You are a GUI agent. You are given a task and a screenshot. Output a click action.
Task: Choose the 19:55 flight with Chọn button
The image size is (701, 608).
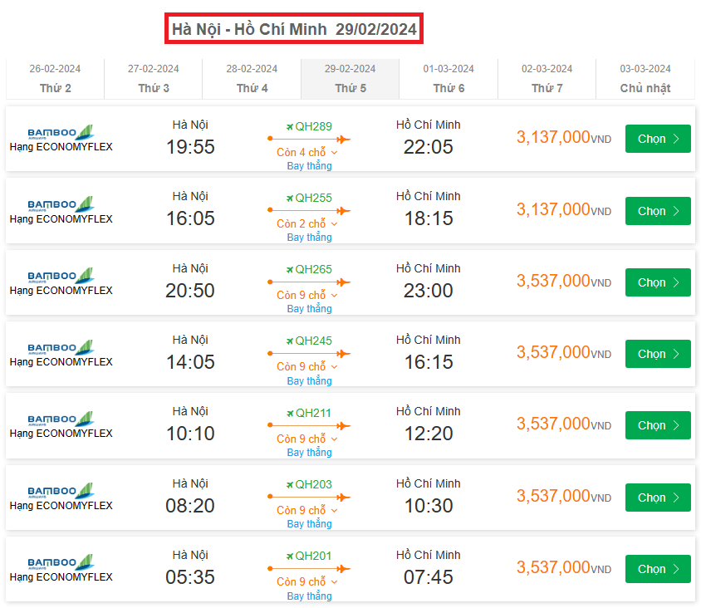(658, 140)
